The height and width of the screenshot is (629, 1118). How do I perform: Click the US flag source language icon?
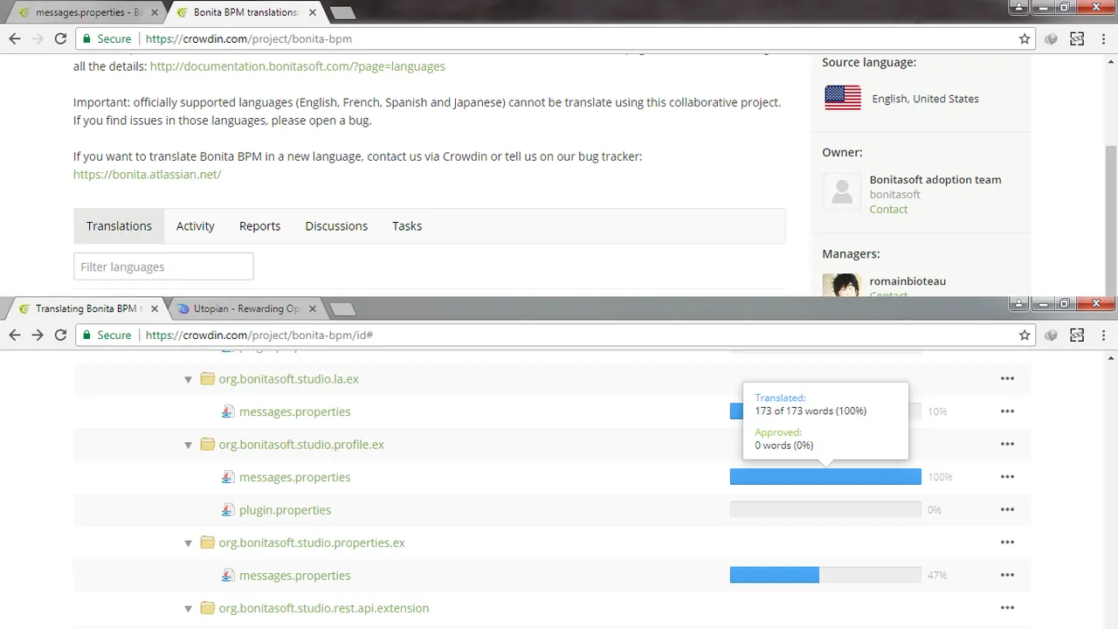[843, 98]
